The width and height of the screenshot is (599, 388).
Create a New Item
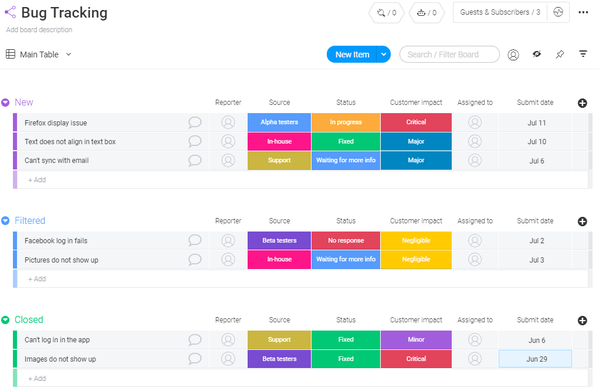[x=351, y=54]
